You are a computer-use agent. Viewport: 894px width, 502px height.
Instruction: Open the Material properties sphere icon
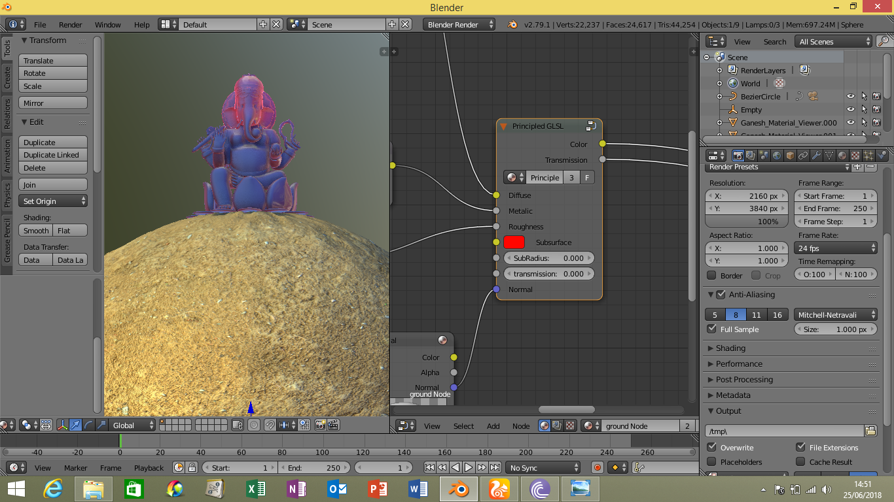842,156
